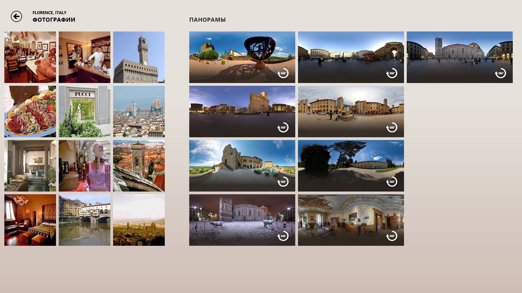This screenshot has width=522, height=293.
Task: Click 360° icon on hilltop church terrace panorama
Action: (x=283, y=182)
